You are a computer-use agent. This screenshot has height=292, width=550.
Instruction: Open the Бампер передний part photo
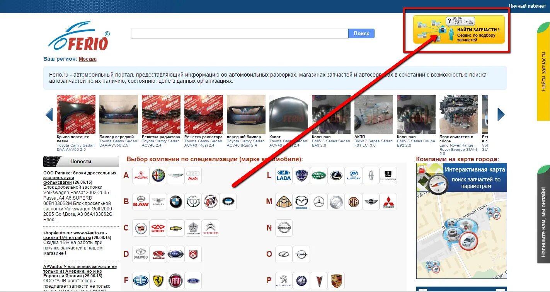[x=119, y=114]
